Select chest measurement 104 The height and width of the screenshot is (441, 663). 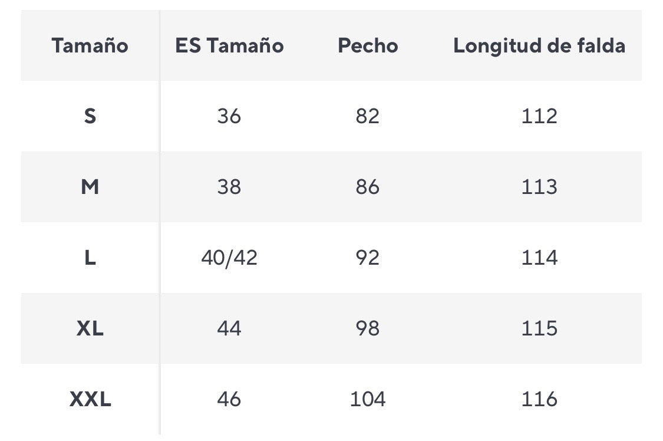pyautogui.click(x=368, y=399)
